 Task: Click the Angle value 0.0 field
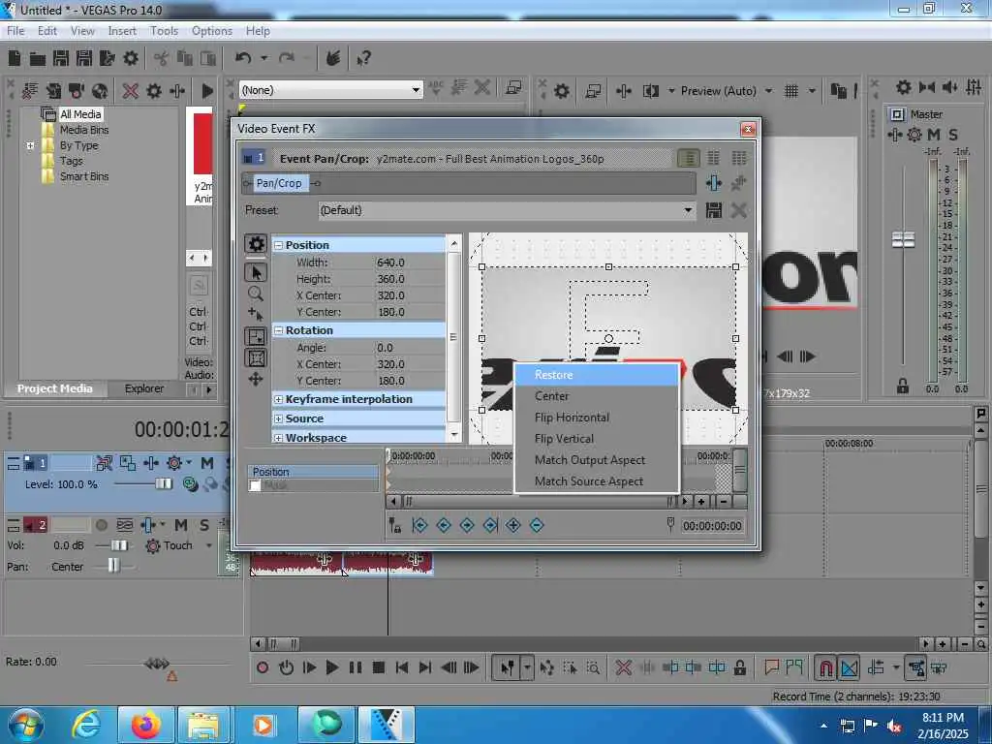click(x=410, y=348)
